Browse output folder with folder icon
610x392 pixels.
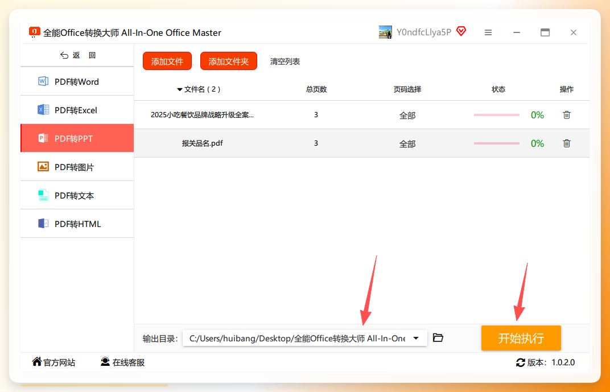(438, 337)
